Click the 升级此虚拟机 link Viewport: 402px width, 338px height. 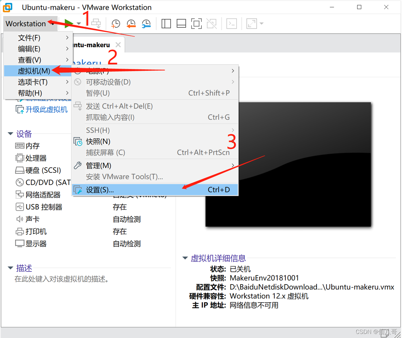46,110
